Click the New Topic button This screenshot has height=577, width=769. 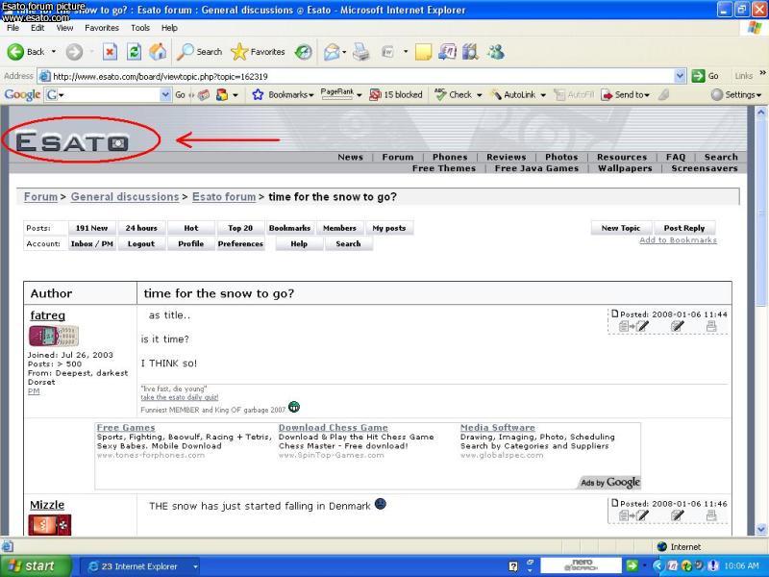(620, 228)
